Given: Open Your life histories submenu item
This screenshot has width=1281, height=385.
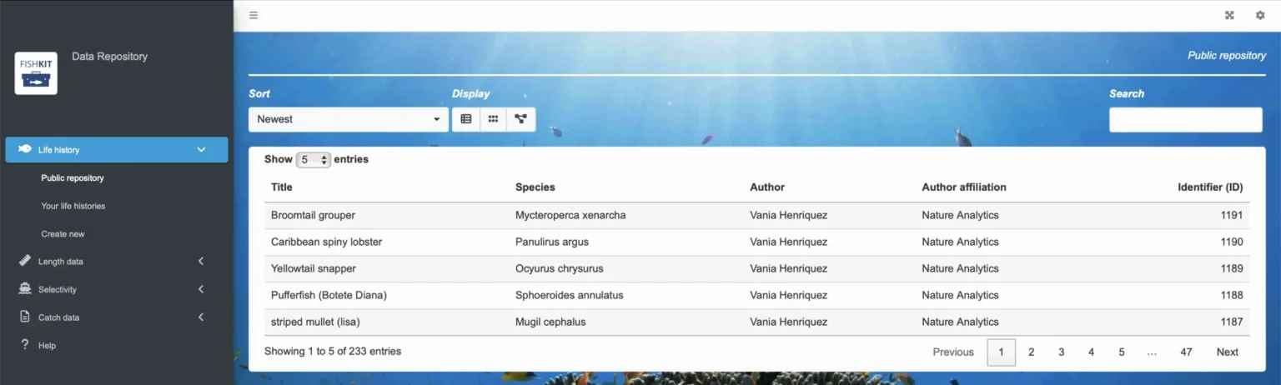Looking at the screenshot, I should [x=73, y=206].
